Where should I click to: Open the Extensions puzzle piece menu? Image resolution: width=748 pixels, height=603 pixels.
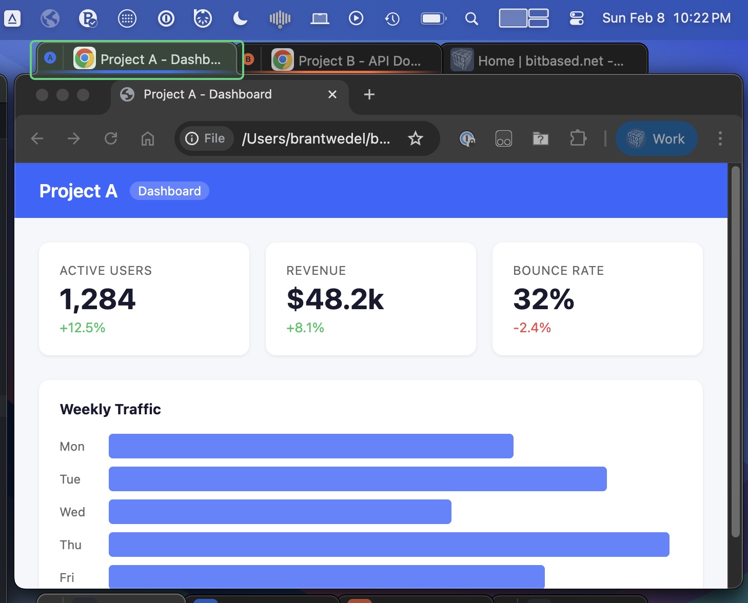578,138
